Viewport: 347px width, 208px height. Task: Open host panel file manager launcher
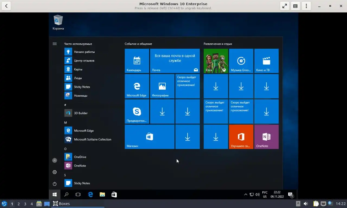coord(39,204)
